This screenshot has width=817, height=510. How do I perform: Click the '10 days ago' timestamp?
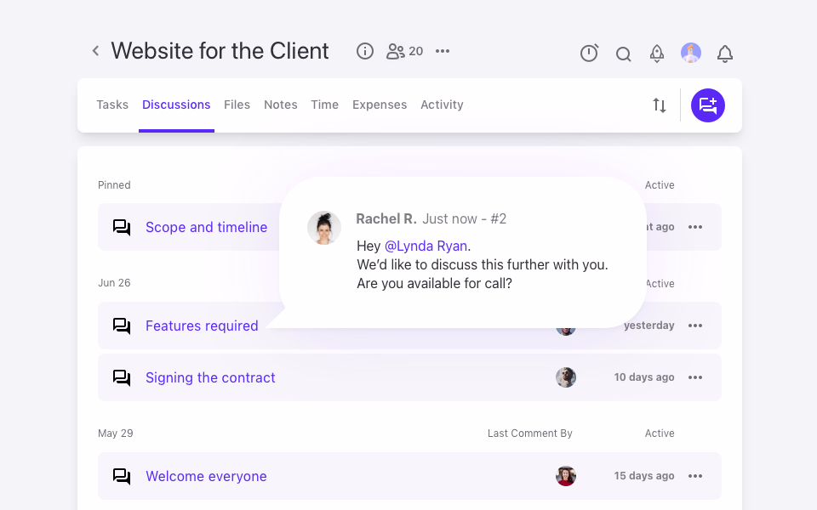pos(644,377)
